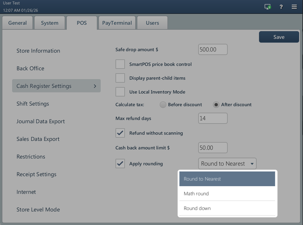This screenshot has width=303, height=225.
Task: Open the Users tab
Action: pos(152,23)
